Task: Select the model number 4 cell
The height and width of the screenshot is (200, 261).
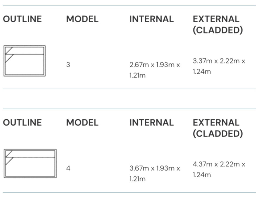Action: 68,168
